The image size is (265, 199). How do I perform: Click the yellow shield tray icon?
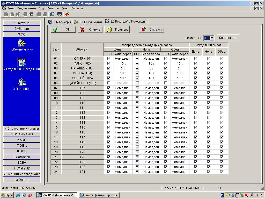pyautogui.click(x=228, y=195)
